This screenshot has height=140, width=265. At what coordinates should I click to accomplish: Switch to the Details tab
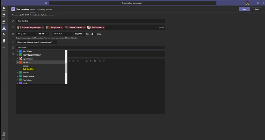coord(33,9)
